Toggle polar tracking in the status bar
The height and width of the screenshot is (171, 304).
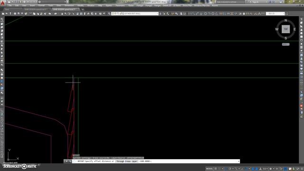(230, 169)
